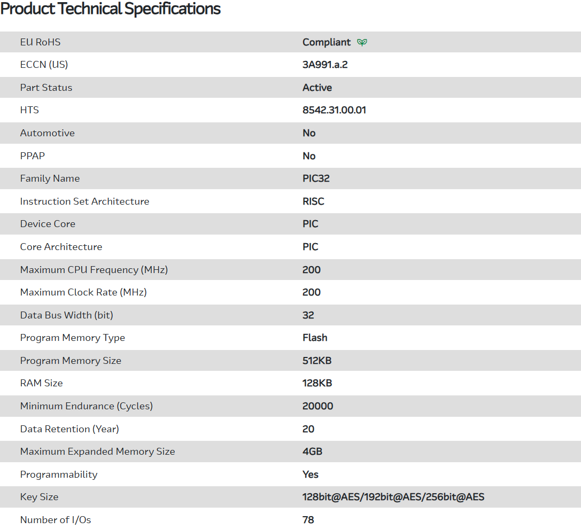The width and height of the screenshot is (581, 529).
Task: Click the PPAP row label
Action: [34, 156]
